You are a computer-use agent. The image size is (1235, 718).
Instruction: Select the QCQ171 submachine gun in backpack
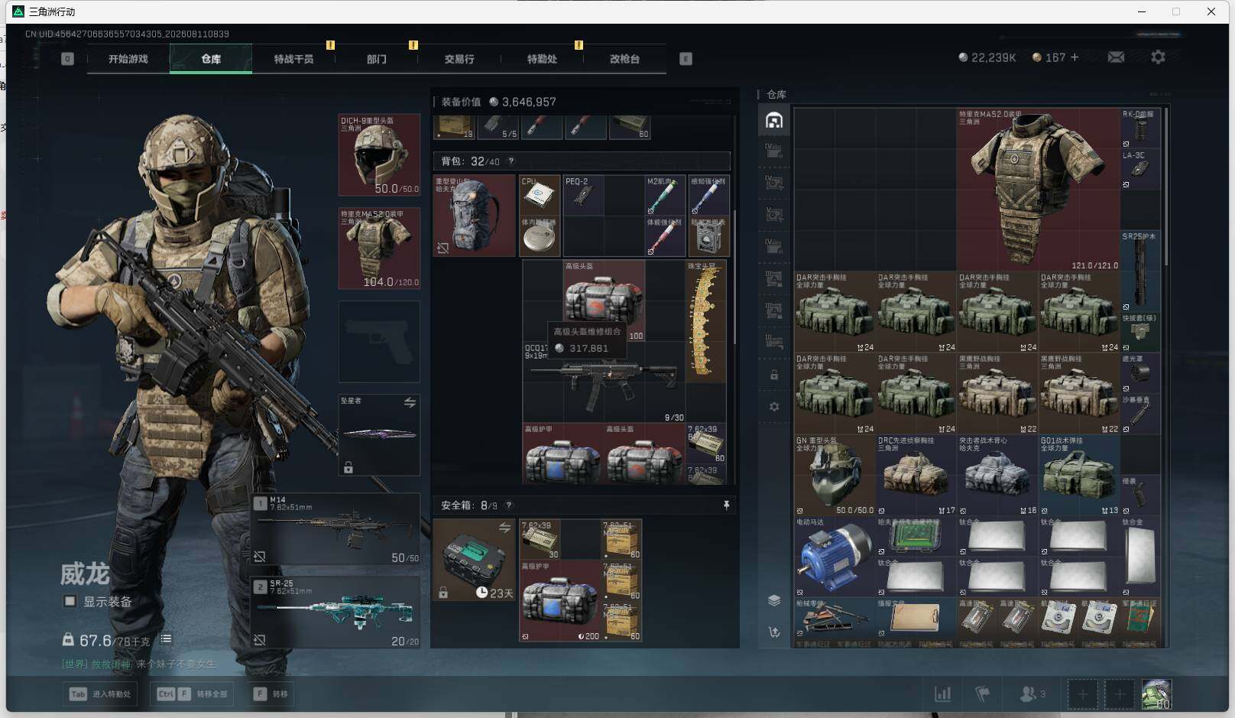[x=604, y=382]
